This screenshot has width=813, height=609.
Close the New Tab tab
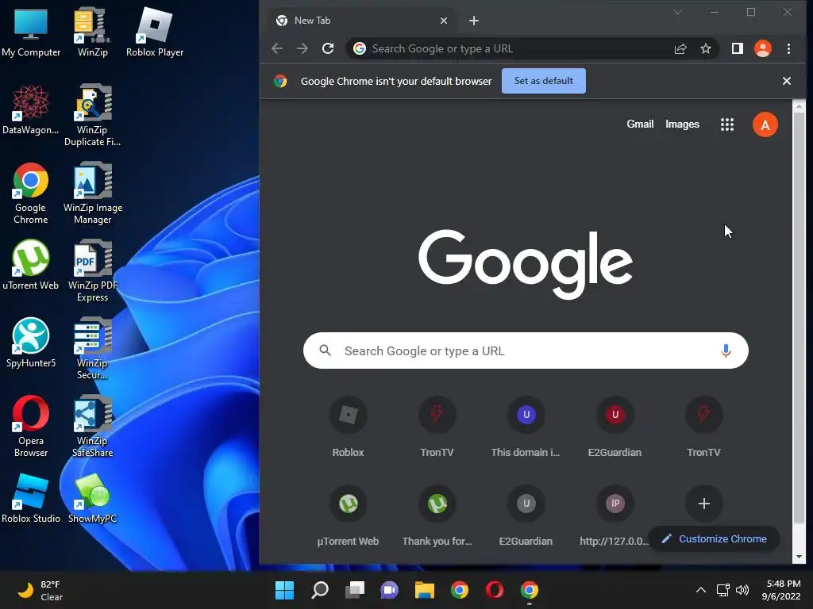point(443,21)
